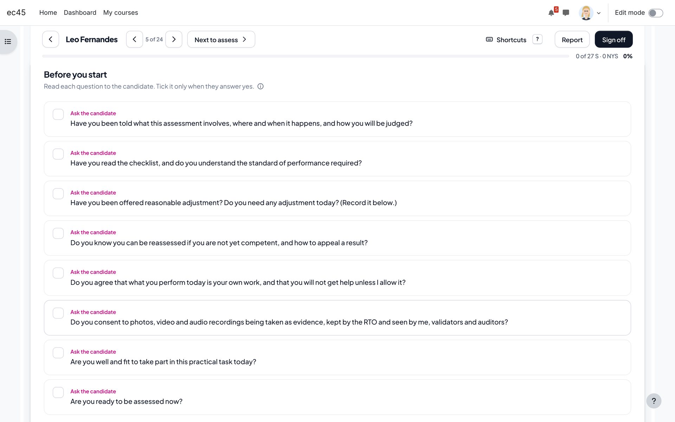Tick checkbox for well and fit question
675x422 pixels.
coord(58,353)
